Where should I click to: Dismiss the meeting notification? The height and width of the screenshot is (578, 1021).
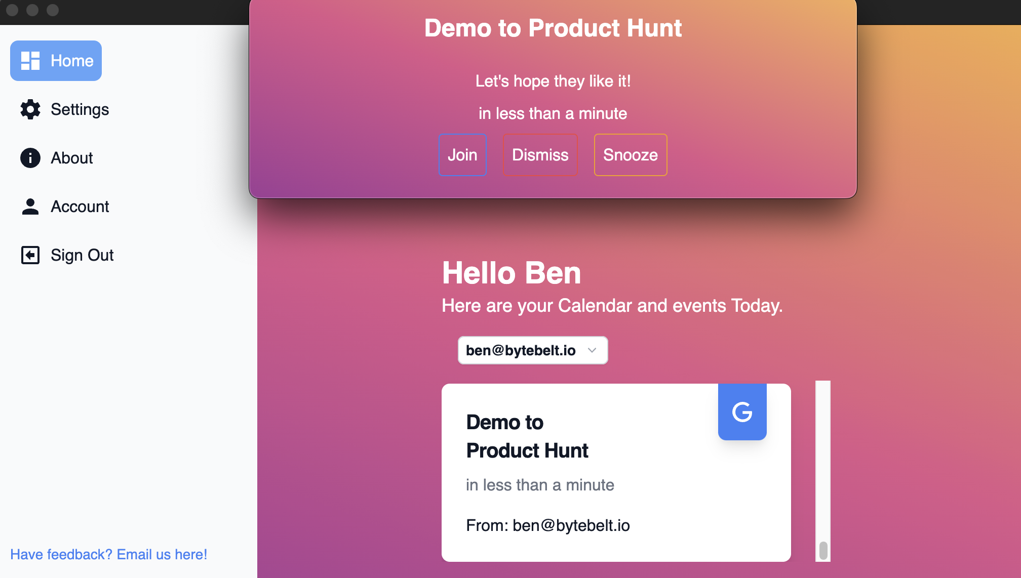540,155
